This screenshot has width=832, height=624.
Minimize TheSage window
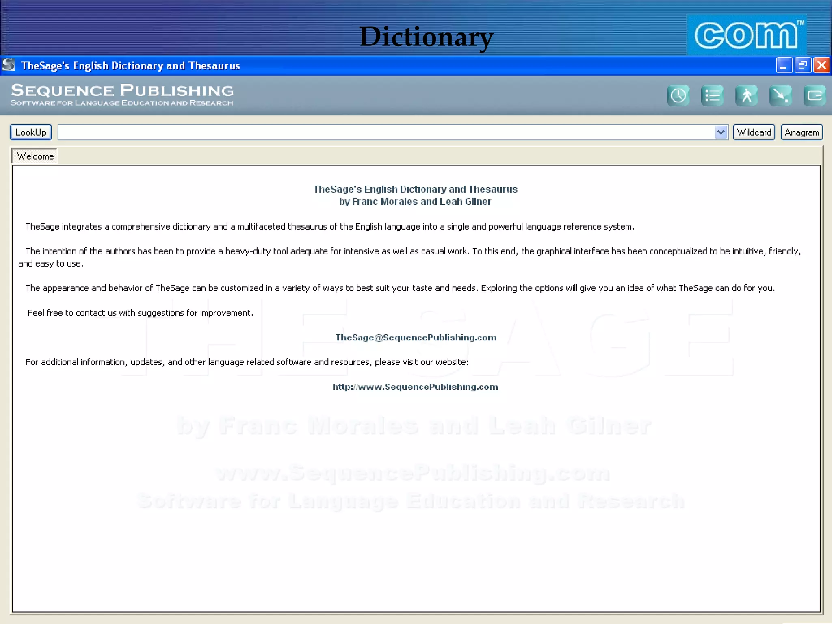pos(784,65)
